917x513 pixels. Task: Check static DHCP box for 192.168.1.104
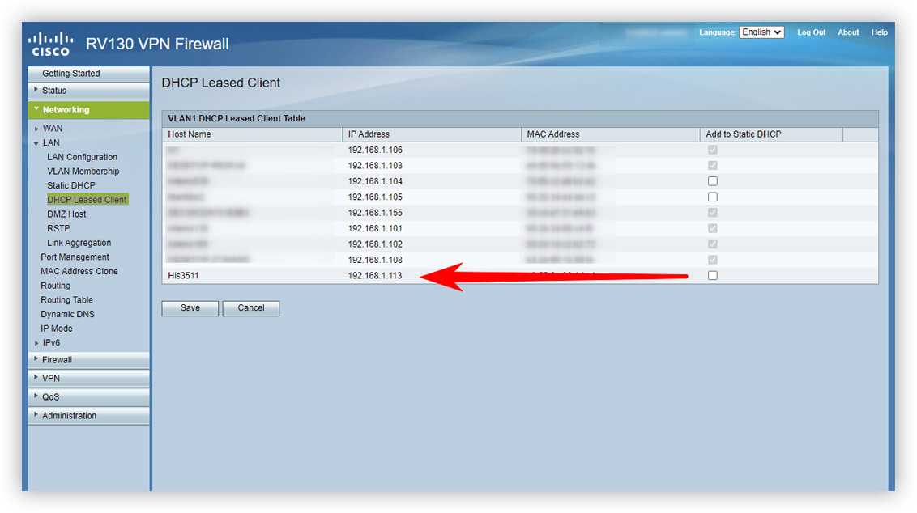pyautogui.click(x=712, y=181)
